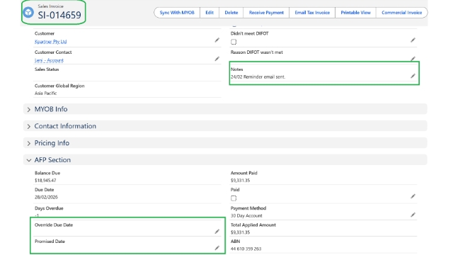
Task: Edit the Notes field pencil icon
Action: click(413, 76)
